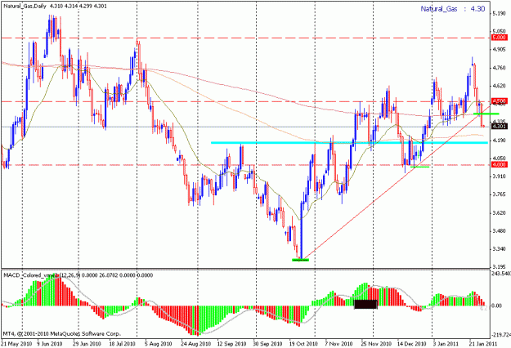The image size is (511, 348).
Task: Click the 21 May 2010 date label
Action: (16, 344)
